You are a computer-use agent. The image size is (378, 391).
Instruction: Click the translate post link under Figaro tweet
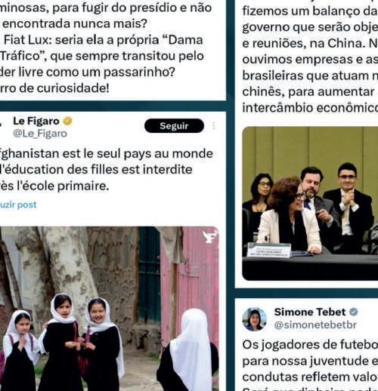tap(18, 205)
